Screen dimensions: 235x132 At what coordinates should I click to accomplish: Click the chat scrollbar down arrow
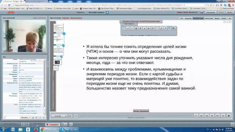pos(45,114)
